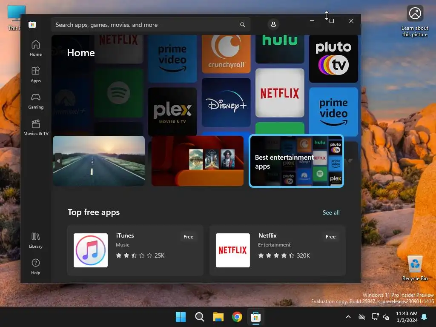Go to the previous carousel slide arrow
The width and height of the screenshot is (436, 327).
[x=58, y=161]
